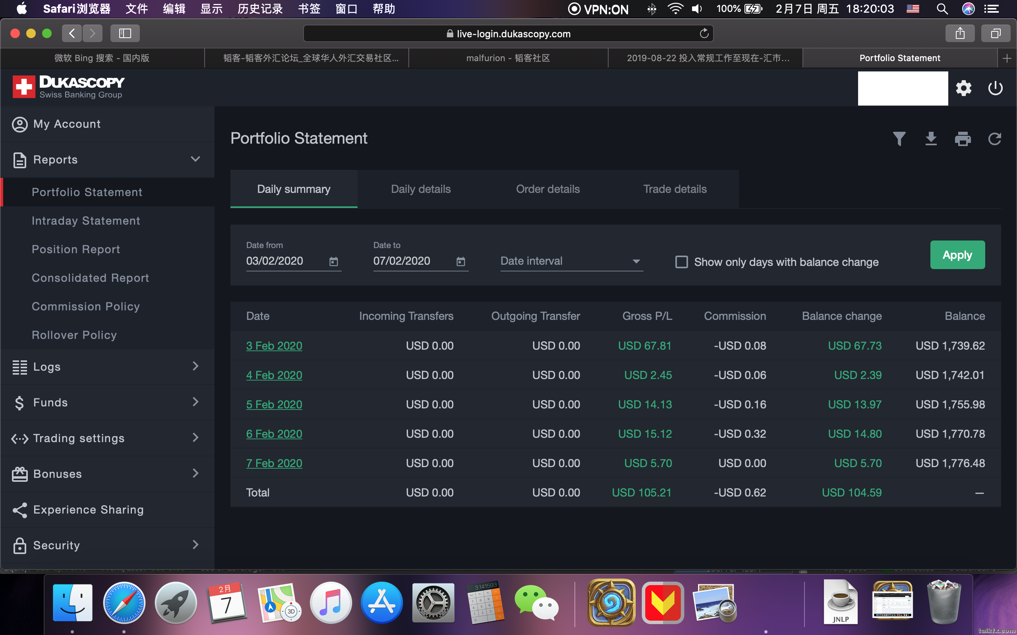Switch to the Trade details tab
This screenshot has width=1017, height=635.
675,189
